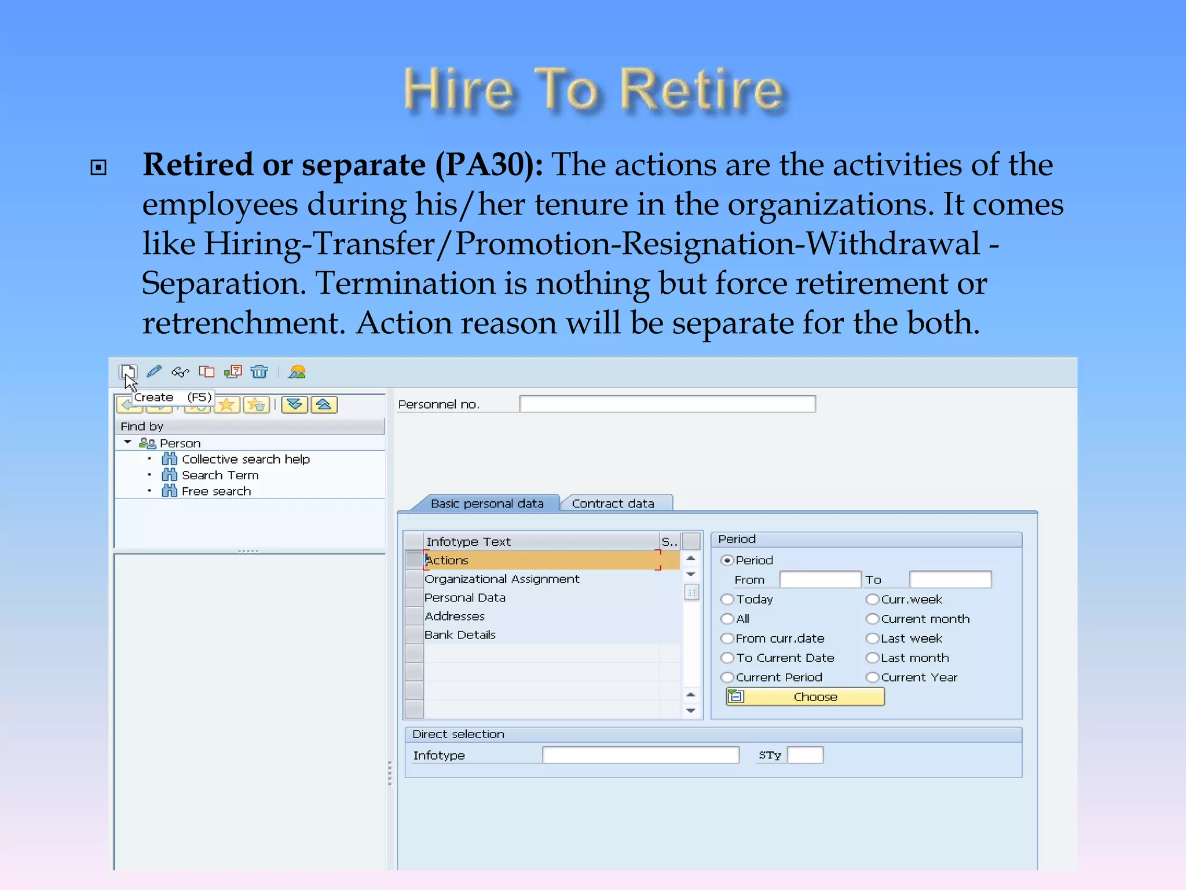Select the Current Year radio button
1186x890 pixels.
(x=873, y=677)
